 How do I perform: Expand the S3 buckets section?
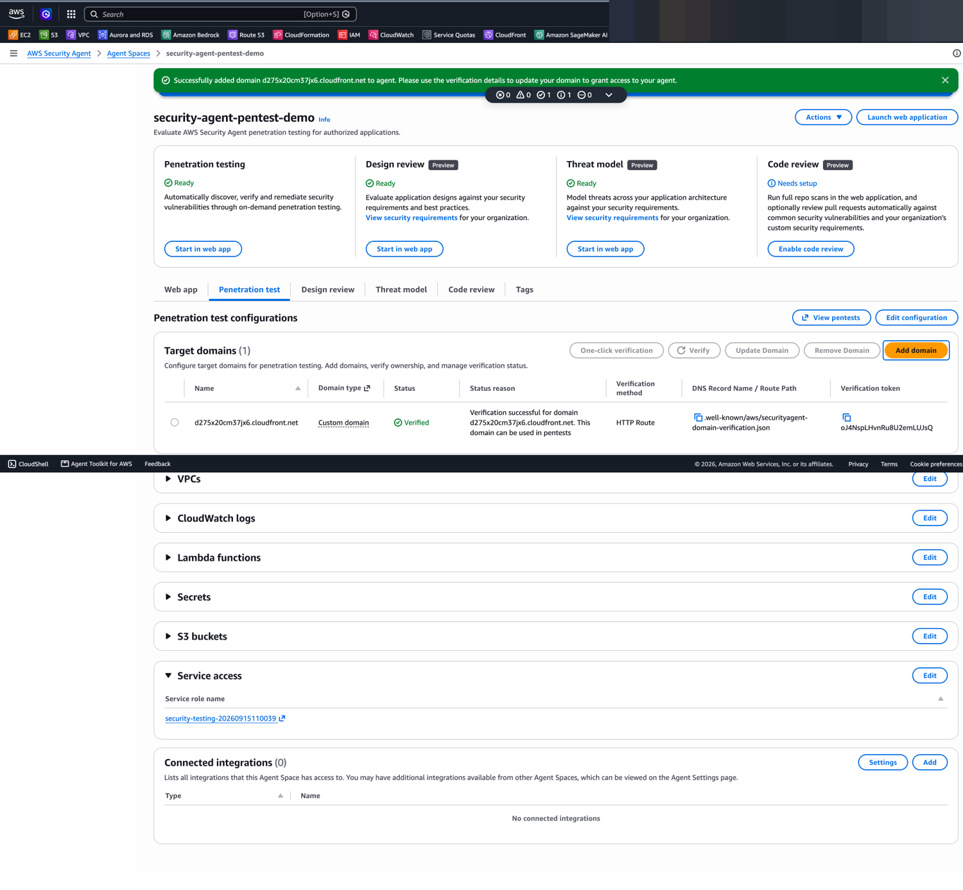pos(168,637)
